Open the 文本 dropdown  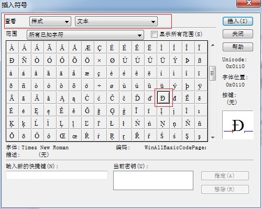point(116,21)
